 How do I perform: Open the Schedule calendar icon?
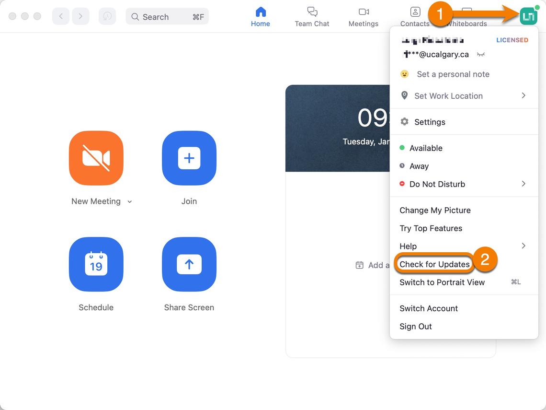pyautogui.click(x=96, y=264)
